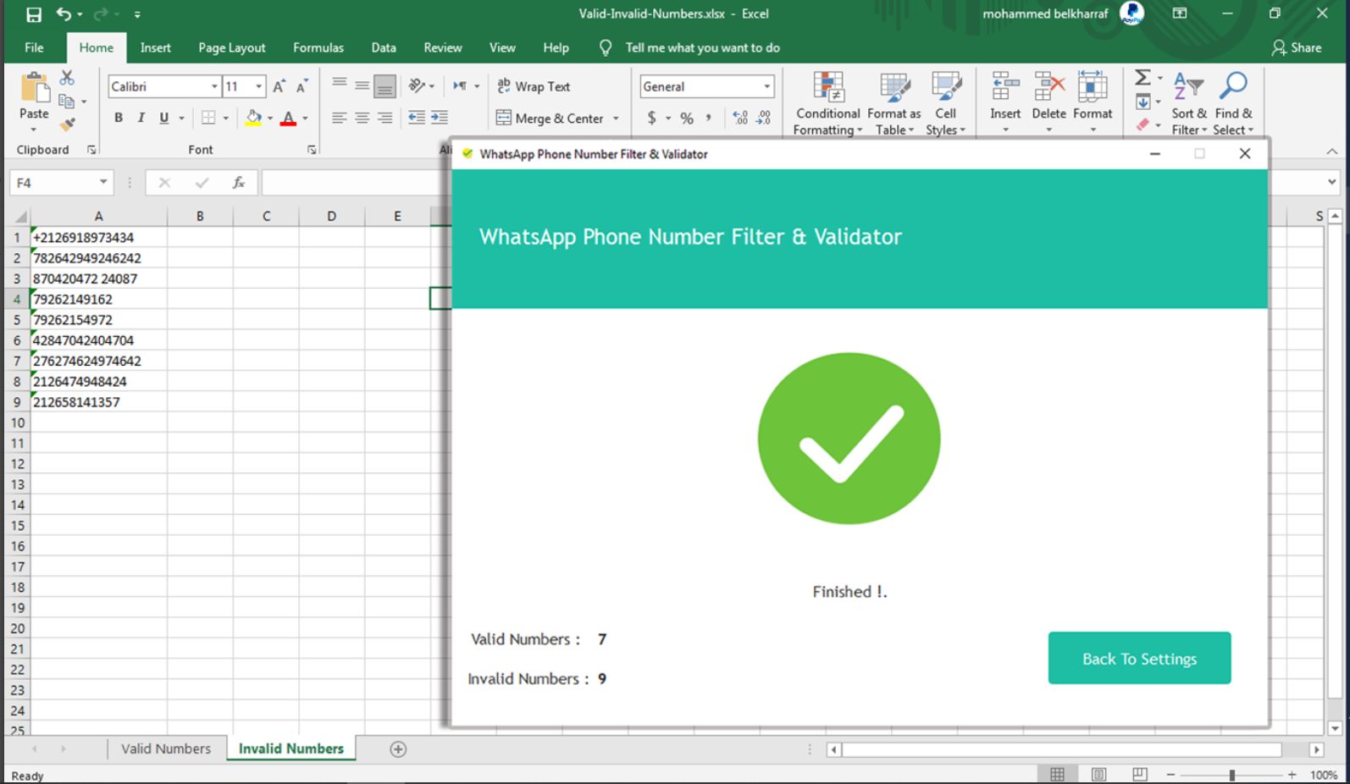
Task: Click the AutoSum sigma icon
Action: pos(1143,78)
